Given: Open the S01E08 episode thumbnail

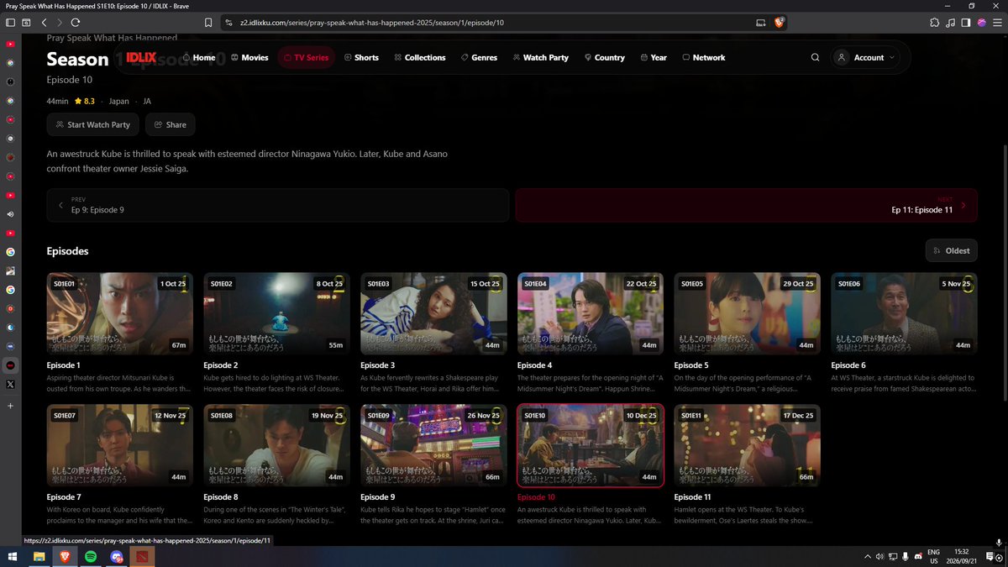Looking at the screenshot, I should coord(277,445).
